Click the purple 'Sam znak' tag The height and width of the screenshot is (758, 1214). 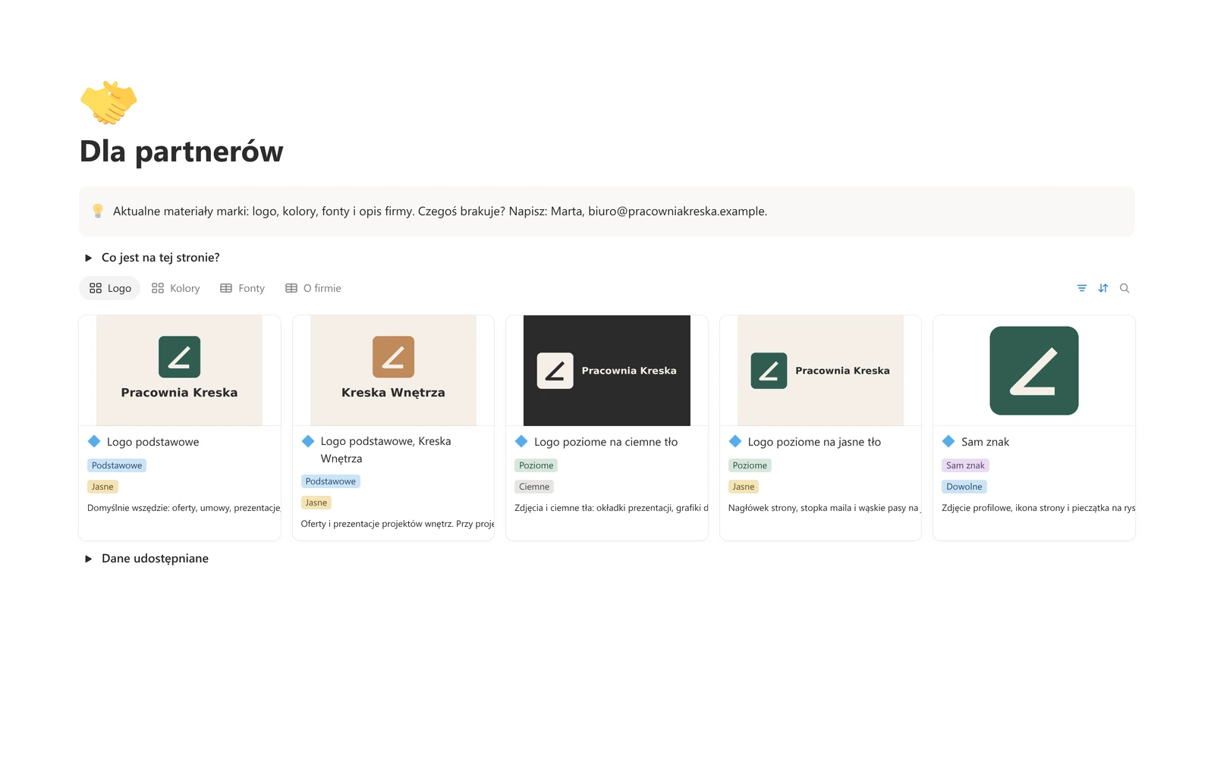(965, 465)
